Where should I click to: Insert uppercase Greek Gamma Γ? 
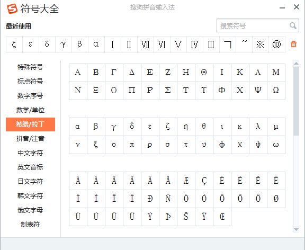pyautogui.click(x=114, y=73)
